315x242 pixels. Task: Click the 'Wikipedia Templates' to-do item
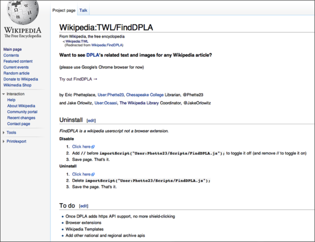coord(85,229)
